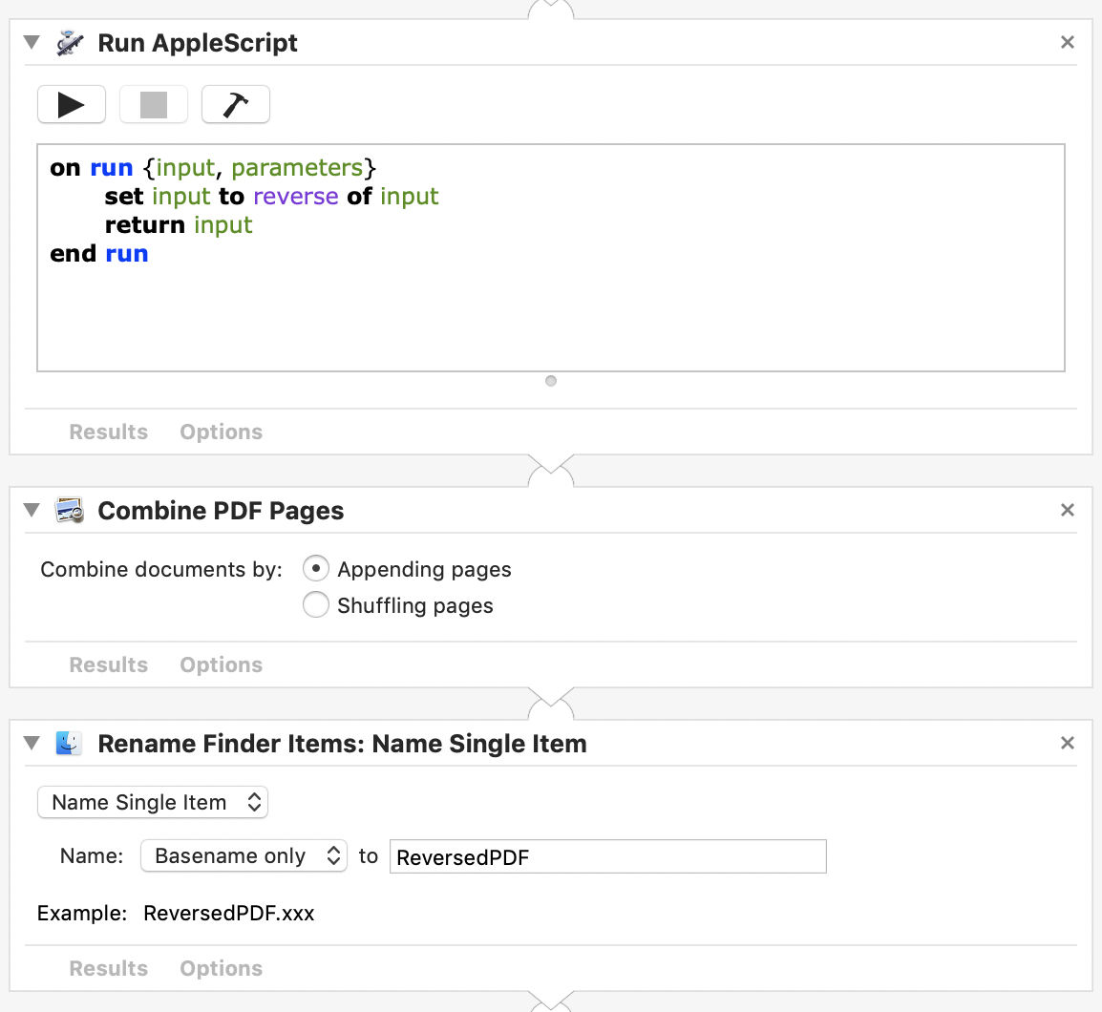The width and height of the screenshot is (1102, 1012).
Task: Show Results of Run AppleScript action
Action: click(109, 432)
